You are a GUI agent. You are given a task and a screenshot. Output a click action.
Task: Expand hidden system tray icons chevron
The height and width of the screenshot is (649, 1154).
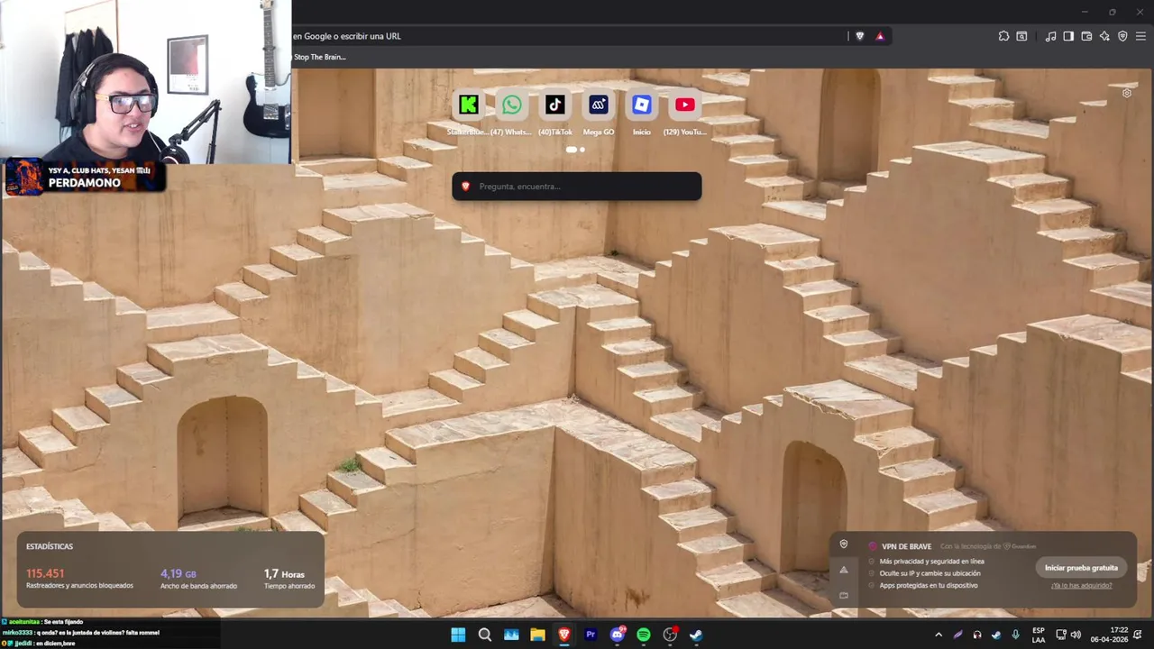(939, 635)
